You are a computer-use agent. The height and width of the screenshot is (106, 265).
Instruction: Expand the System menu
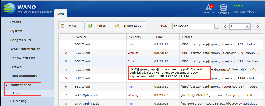click(x=28, y=31)
